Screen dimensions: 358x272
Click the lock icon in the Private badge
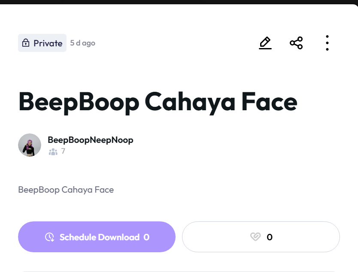(26, 43)
